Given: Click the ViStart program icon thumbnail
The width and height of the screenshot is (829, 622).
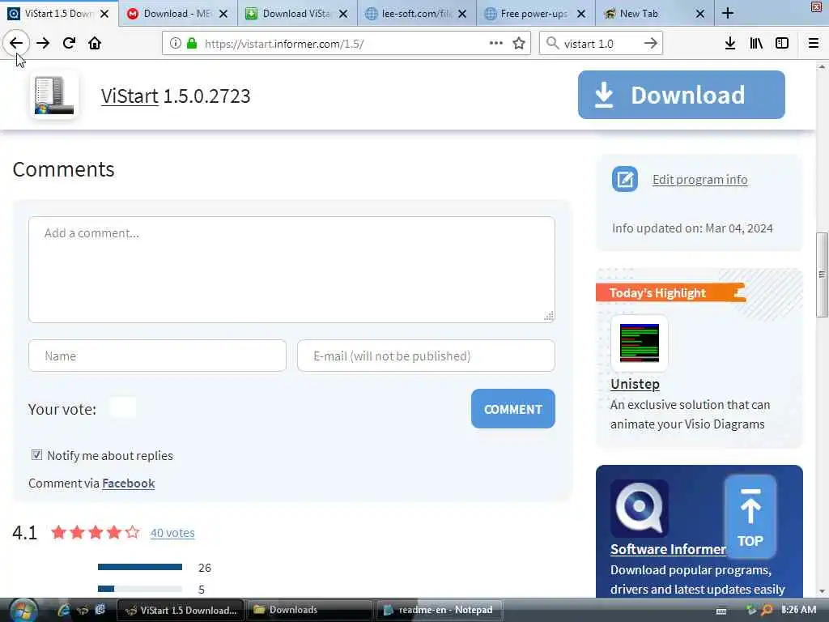Looking at the screenshot, I should 54,96.
